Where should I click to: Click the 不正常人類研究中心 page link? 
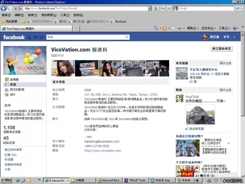click(203, 70)
